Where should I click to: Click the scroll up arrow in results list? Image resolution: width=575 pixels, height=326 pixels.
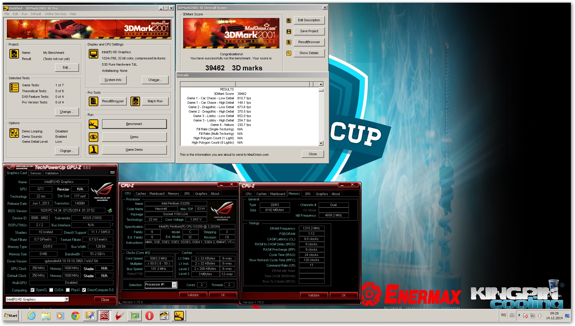(x=321, y=84)
